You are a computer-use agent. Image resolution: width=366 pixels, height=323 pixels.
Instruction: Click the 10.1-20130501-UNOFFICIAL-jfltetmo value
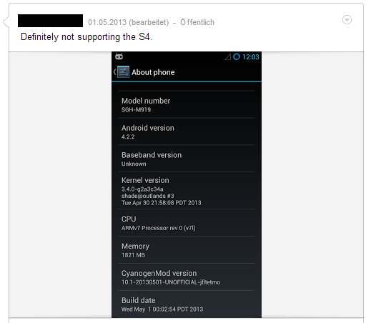[x=171, y=282]
